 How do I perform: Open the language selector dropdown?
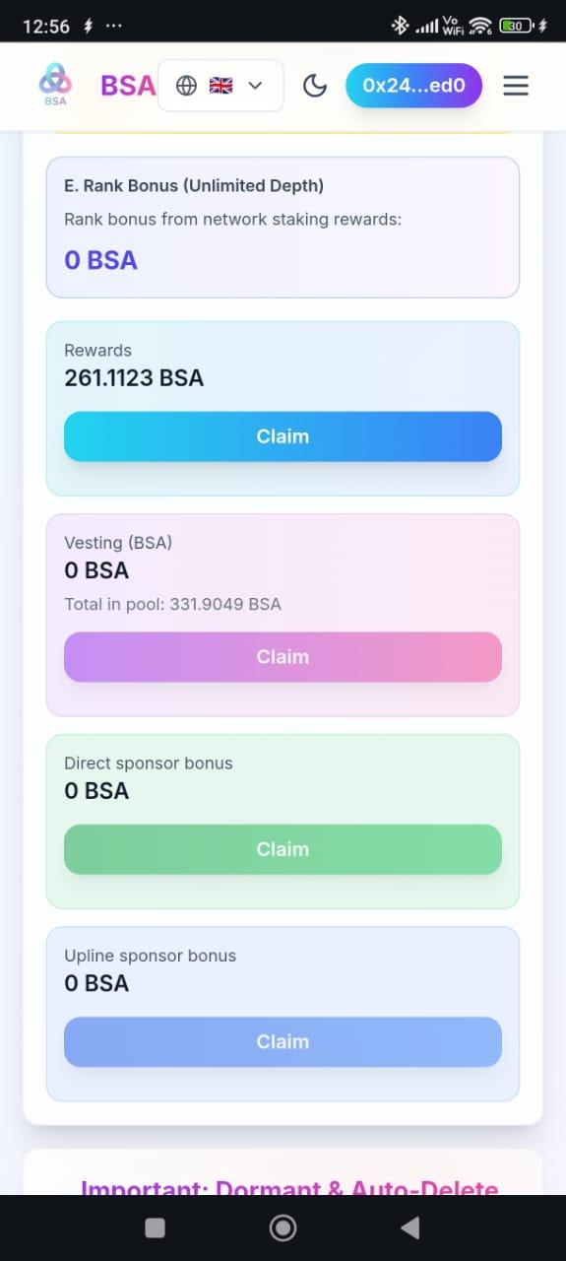pos(220,86)
